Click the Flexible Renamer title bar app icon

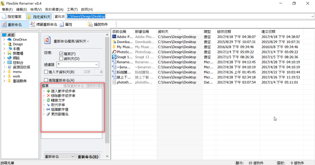(3, 4)
